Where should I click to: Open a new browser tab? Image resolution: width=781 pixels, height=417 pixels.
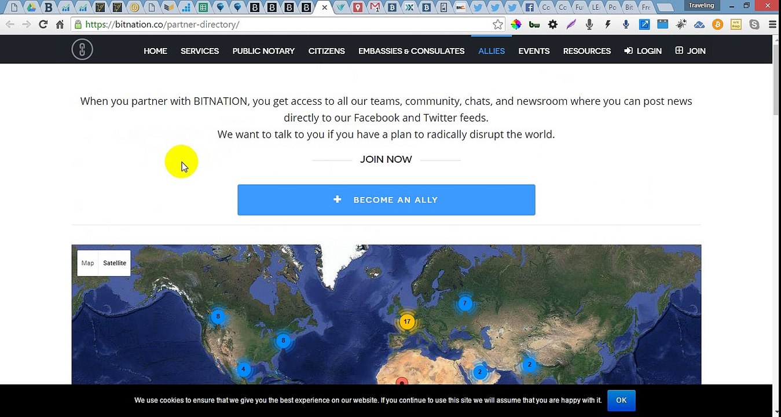[666, 8]
